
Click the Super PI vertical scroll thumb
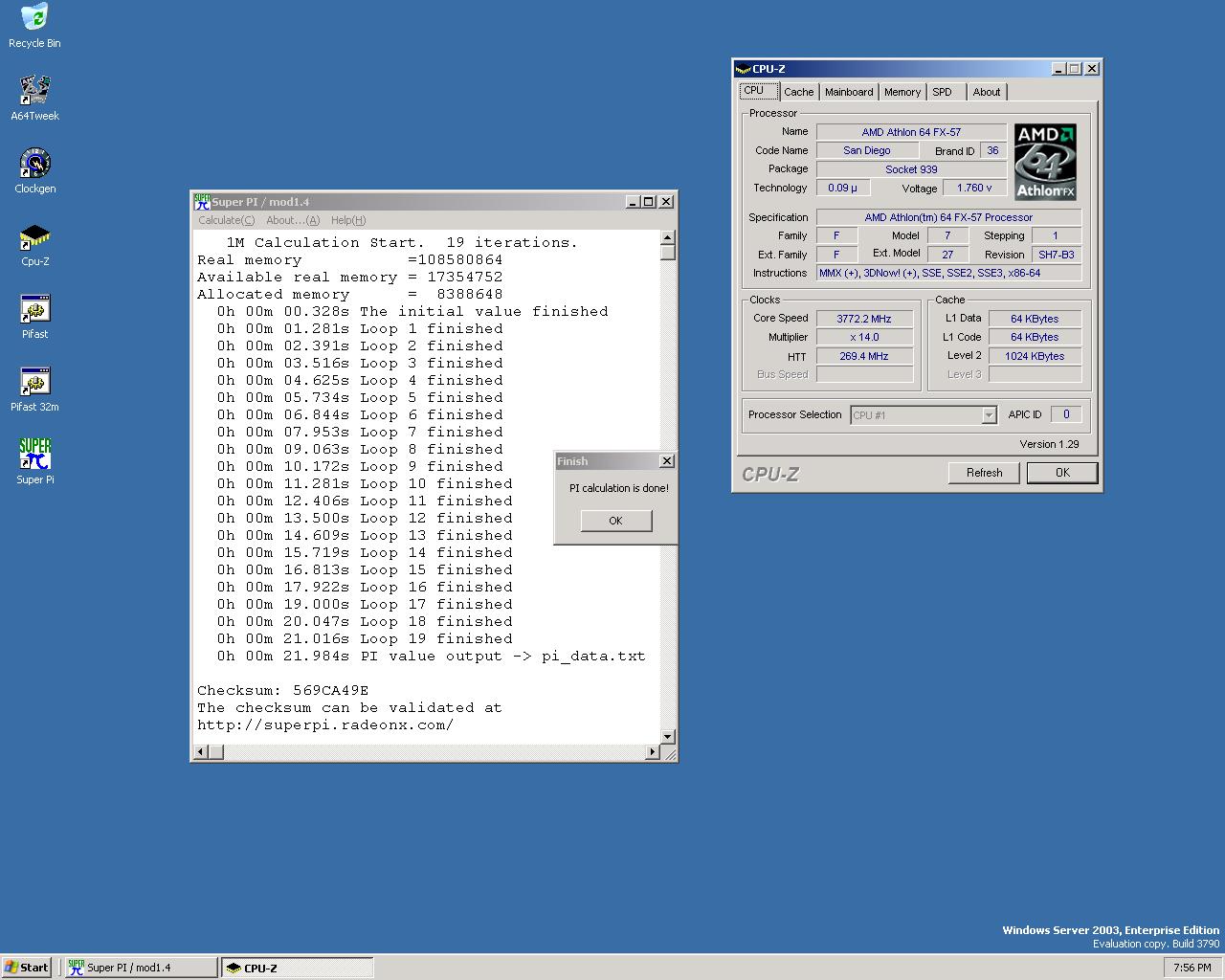[x=667, y=253]
